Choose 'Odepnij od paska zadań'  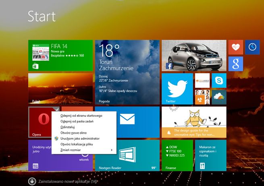pos(84,121)
